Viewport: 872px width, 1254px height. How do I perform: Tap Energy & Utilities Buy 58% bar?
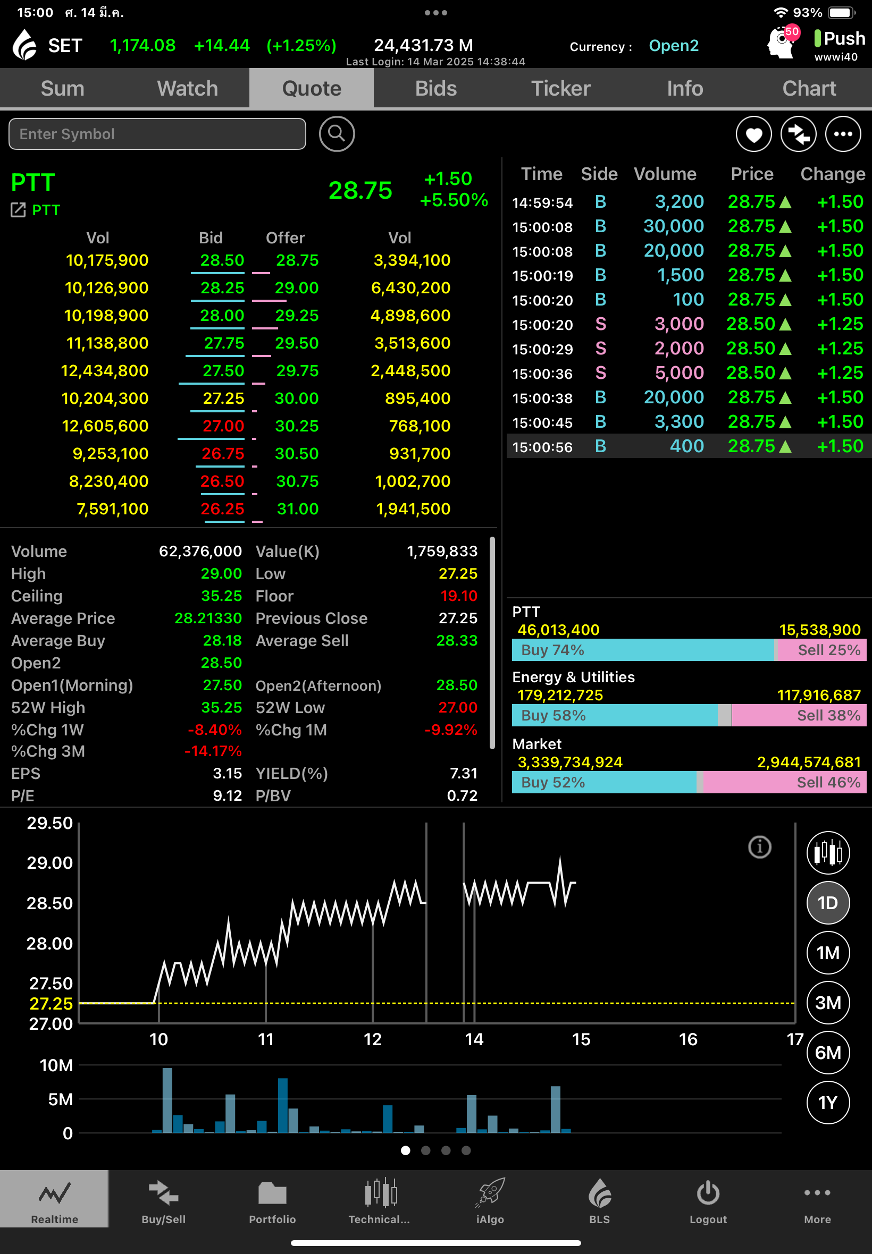point(615,715)
